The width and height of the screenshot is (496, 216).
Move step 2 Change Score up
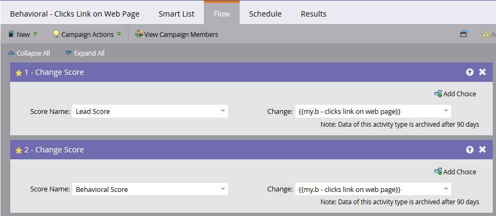[469, 150]
